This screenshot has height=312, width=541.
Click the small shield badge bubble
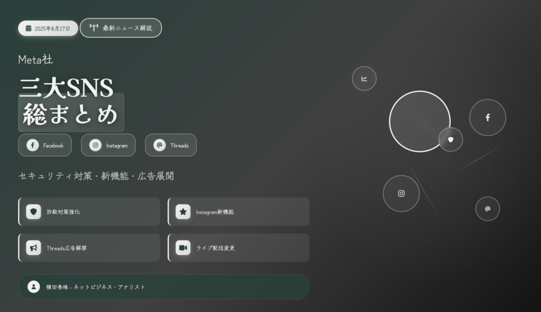(451, 139)
